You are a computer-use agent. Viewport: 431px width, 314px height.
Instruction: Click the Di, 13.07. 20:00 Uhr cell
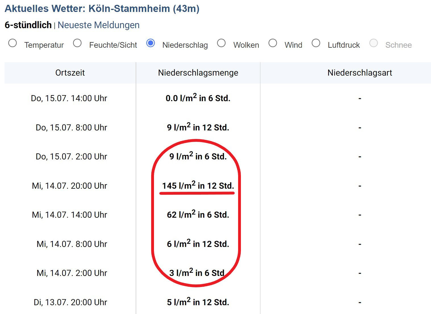[70, 302]
